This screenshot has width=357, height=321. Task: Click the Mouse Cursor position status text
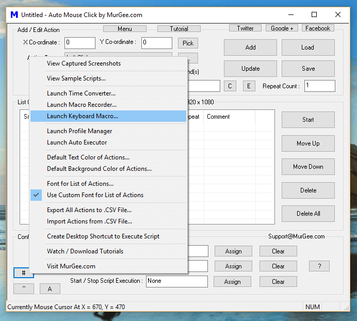pos(66,307)
